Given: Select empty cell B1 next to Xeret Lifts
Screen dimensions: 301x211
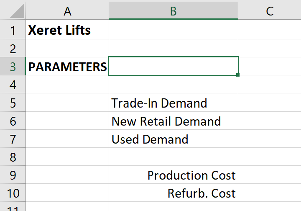Looking at the screenshot, I should click(x=173, y=30).
